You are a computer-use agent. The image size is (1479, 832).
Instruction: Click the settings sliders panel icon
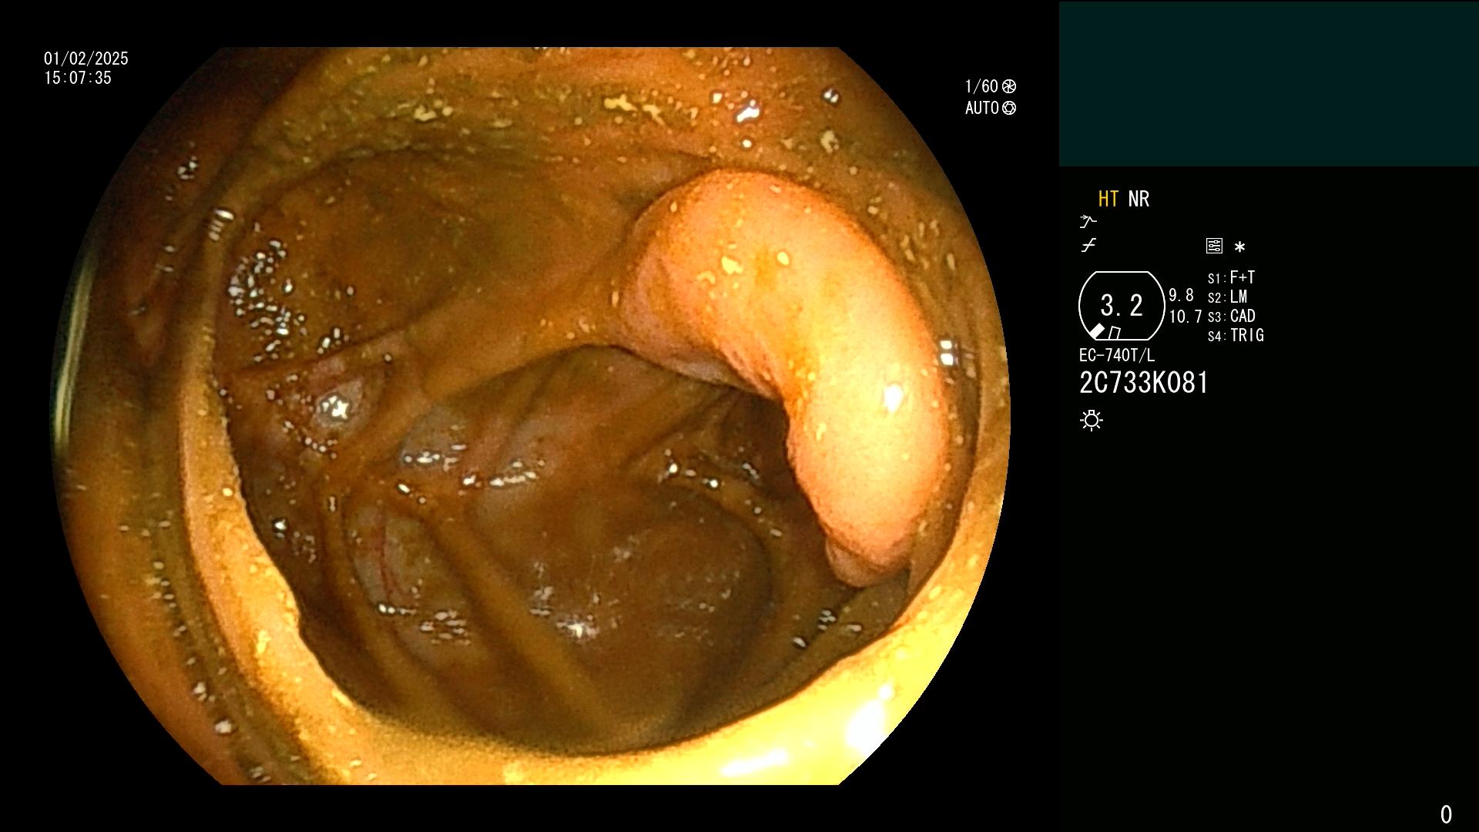coord(1214,246)
